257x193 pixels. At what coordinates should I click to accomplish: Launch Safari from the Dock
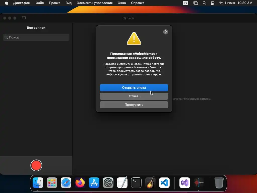click(66, 182)
